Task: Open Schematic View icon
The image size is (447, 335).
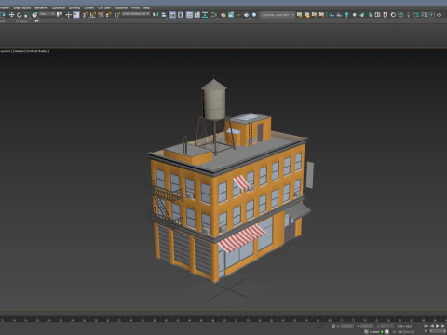Action: (205, 15)
